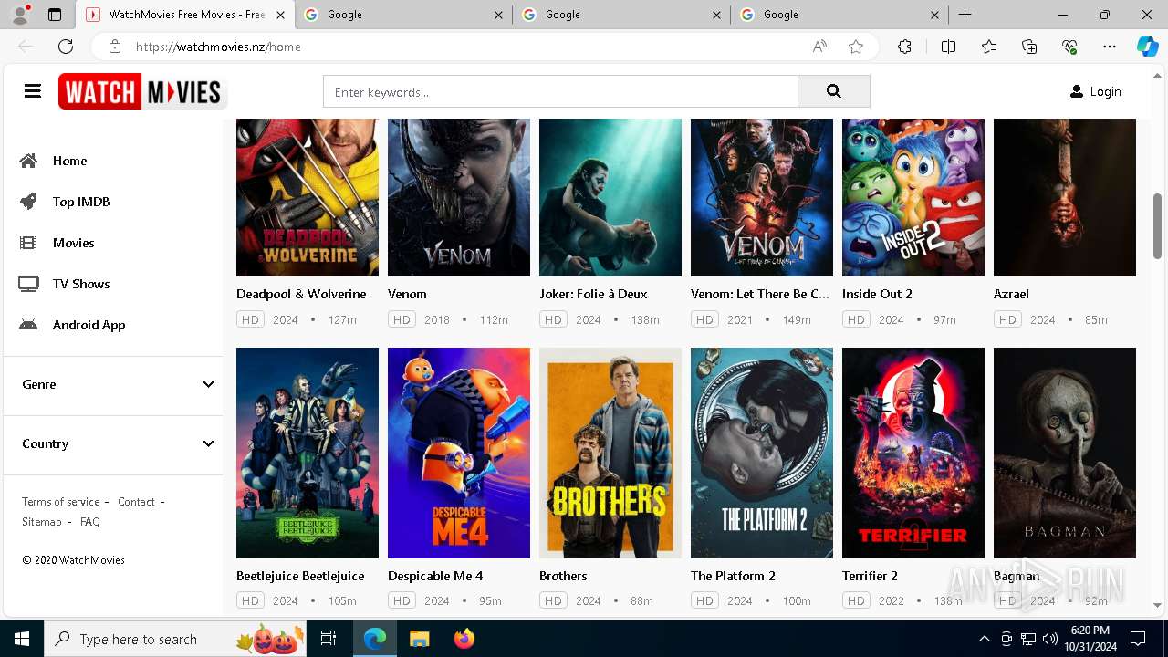Click in the Enter keywords search field

560,91
